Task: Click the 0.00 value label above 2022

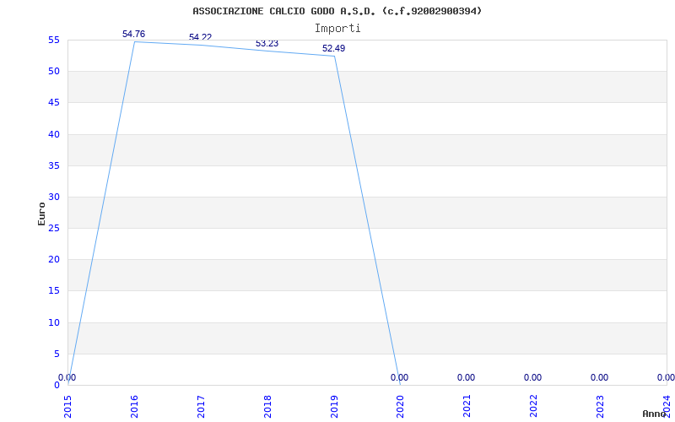Action: tap(533, 377)
